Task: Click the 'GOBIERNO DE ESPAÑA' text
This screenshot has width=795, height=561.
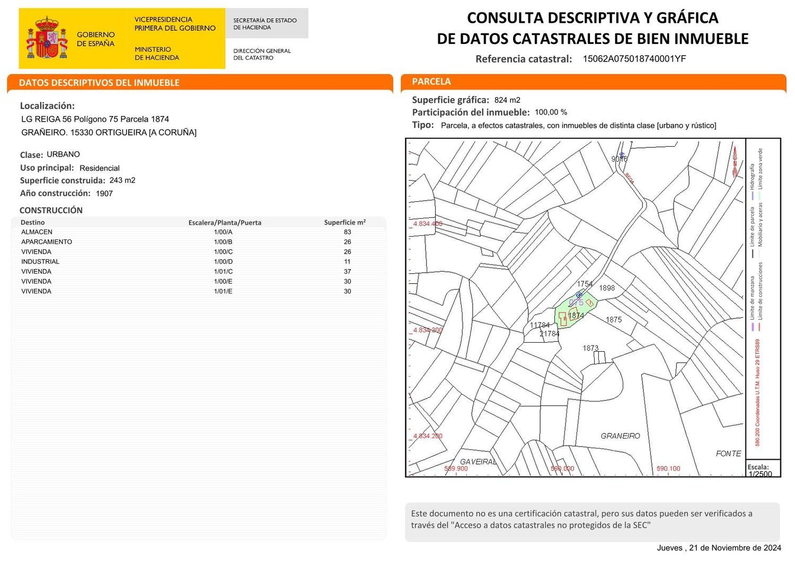Action: point(95,39)
